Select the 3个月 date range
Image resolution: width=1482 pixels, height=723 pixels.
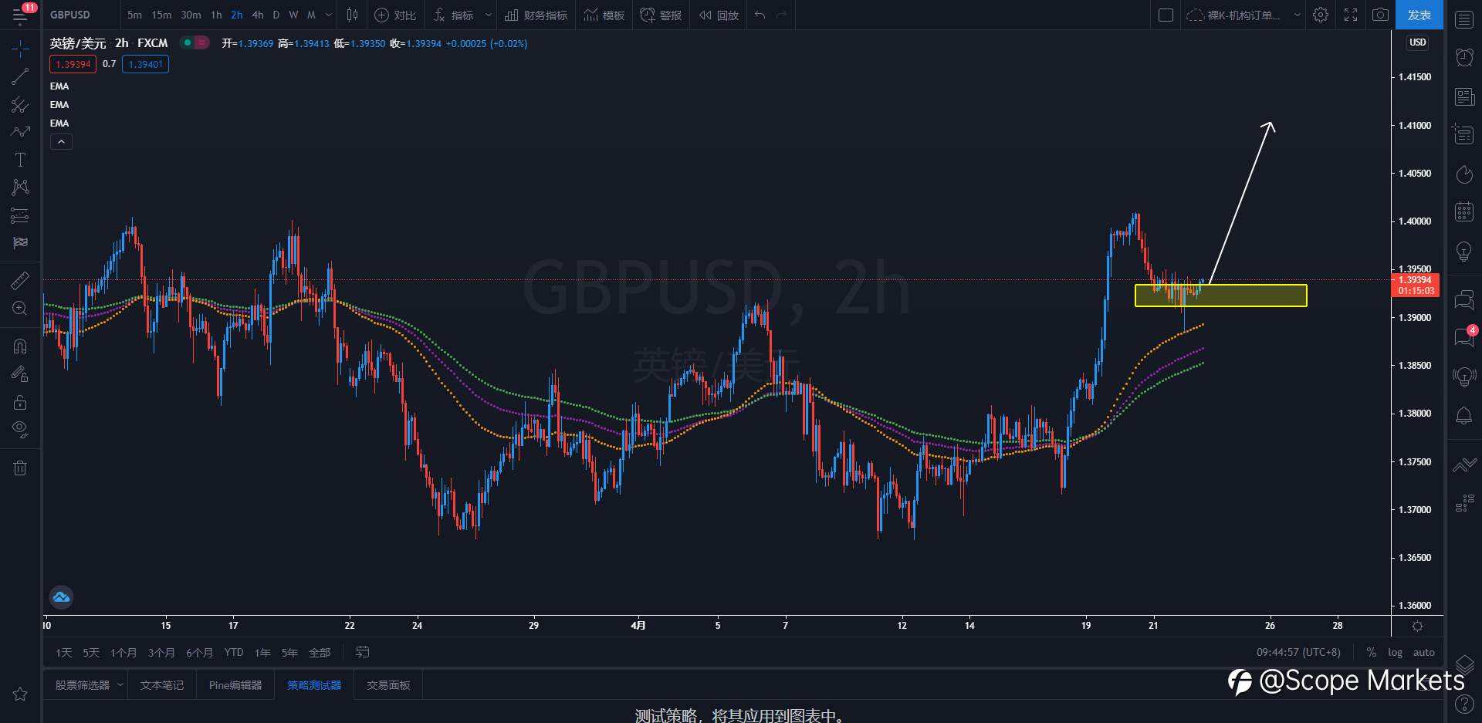pyautogui.click(x=161, y=653)
